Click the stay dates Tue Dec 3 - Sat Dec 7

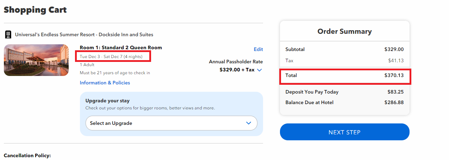click(111, 56)
